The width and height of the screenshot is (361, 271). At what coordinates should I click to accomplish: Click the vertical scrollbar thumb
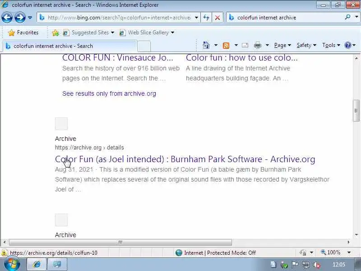(x=356, y=111)
